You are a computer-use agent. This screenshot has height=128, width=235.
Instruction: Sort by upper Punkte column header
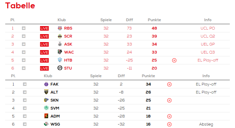pos(154,20)
